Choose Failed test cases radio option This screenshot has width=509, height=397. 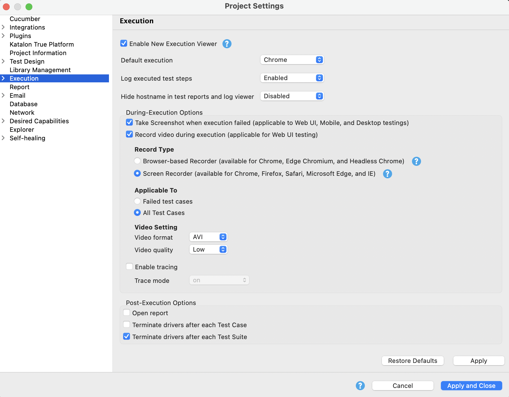pos(137,201)
